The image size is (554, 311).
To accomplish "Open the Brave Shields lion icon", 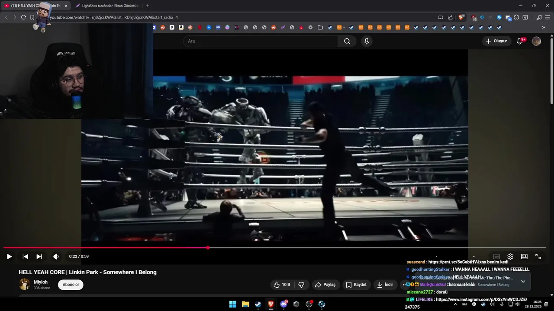I will point(461,17).
